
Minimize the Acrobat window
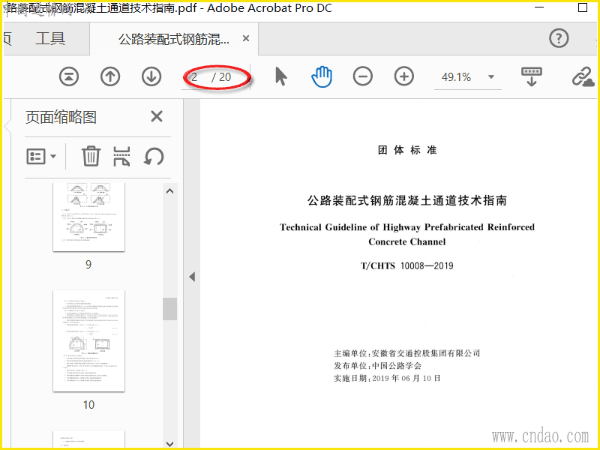click(539, 7)
